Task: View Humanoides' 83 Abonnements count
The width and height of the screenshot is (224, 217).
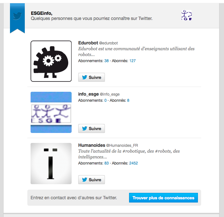Action: (107, 163)
